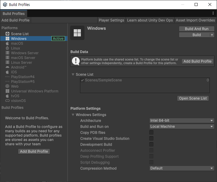Open Player Settings
The width and height of the screenshot is (217, 182).
[111, 20]
